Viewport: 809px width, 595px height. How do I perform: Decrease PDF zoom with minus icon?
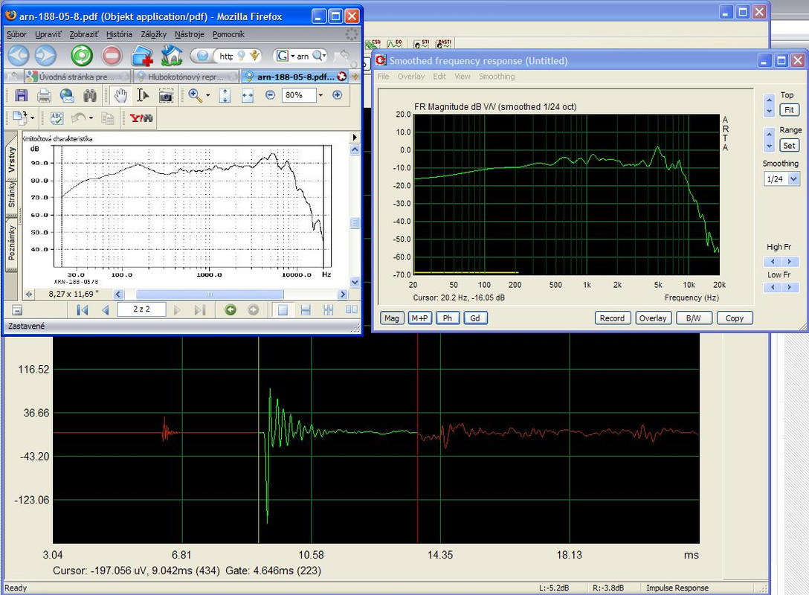pyautogui.click(x=270, y=95)
